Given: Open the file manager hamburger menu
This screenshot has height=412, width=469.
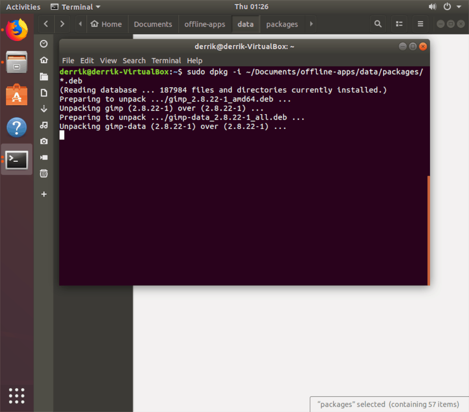Looking at the screenshot, I should coord(420,24).
